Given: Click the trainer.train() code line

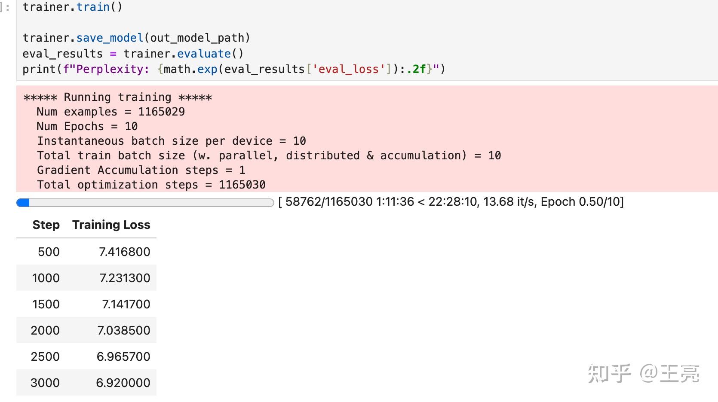Looking at the screenshot, I should (x=72, y=7).
